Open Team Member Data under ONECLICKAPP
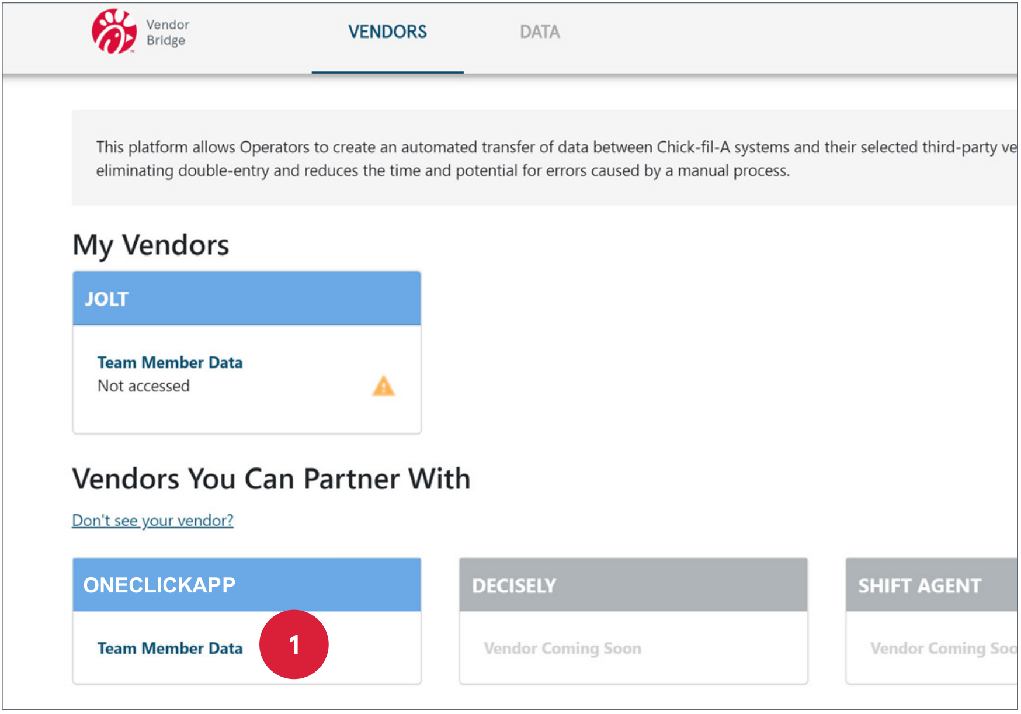The height and width of the screenshot is (714, 1021). tap(170, 648)
